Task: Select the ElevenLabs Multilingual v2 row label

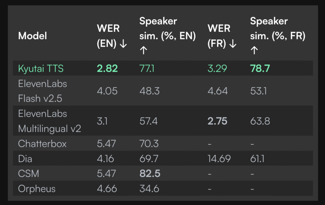Action: (x=50, y=121)
